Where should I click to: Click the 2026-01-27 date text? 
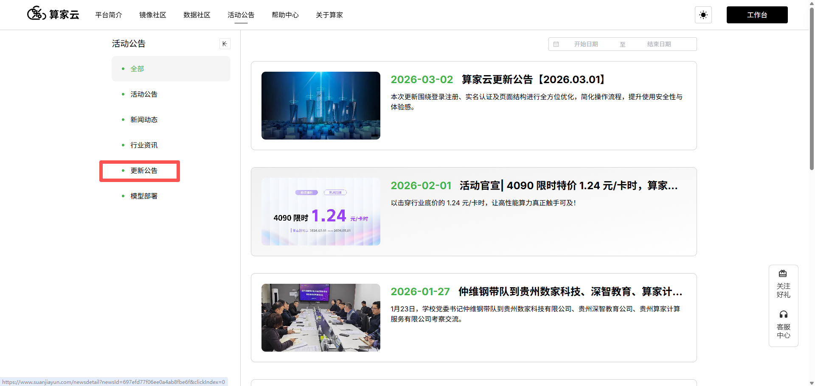(420, 291)
